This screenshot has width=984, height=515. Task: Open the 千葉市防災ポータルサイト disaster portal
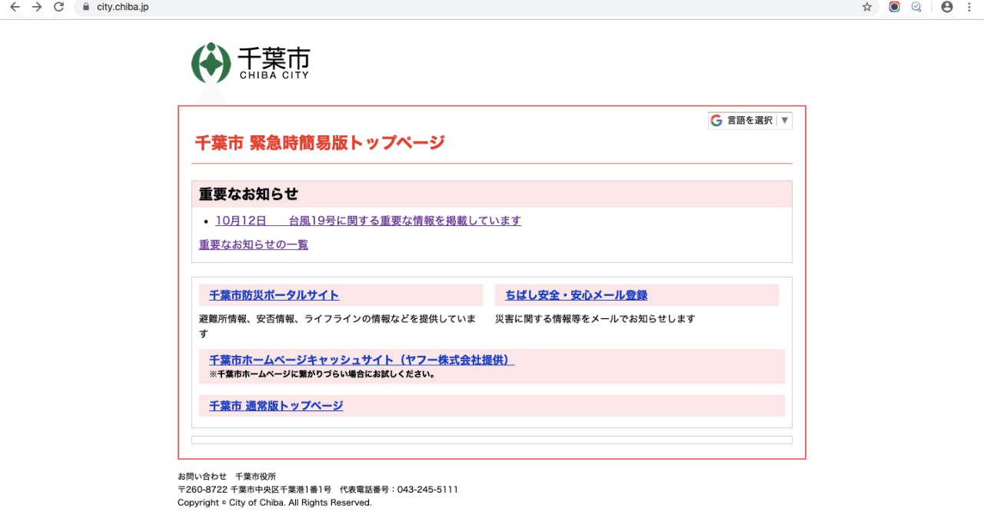[273, 294]
